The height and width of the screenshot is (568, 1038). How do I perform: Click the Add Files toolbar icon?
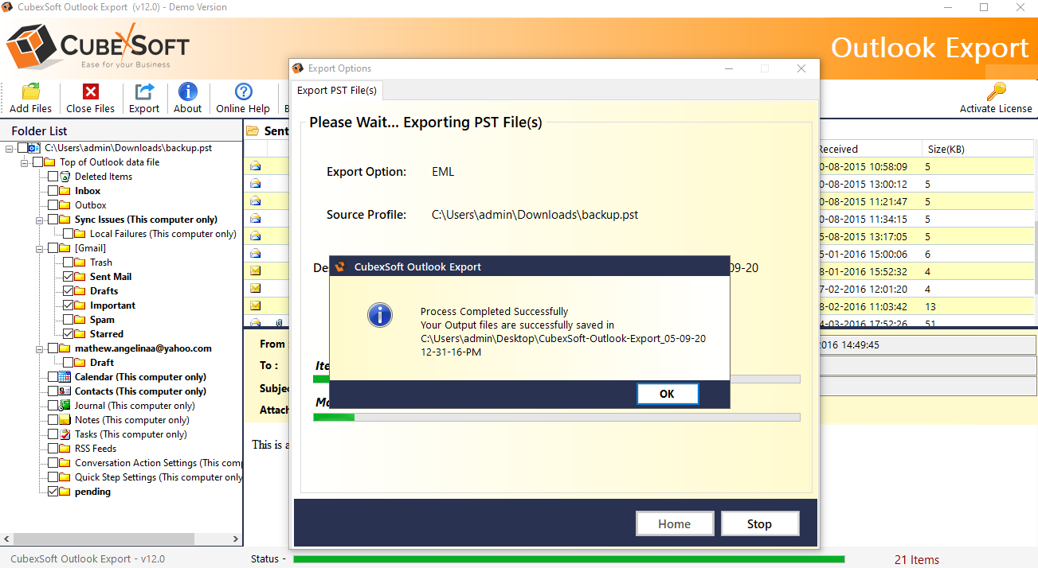point(30,91)
